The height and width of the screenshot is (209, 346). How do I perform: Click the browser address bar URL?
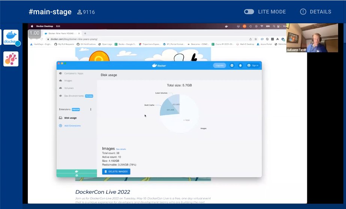pos(74,39)
